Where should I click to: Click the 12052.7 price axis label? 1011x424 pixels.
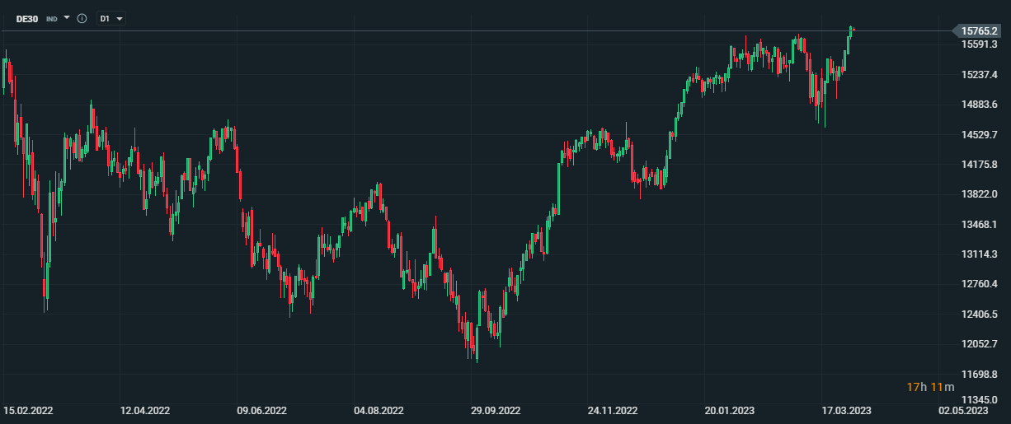979,343
